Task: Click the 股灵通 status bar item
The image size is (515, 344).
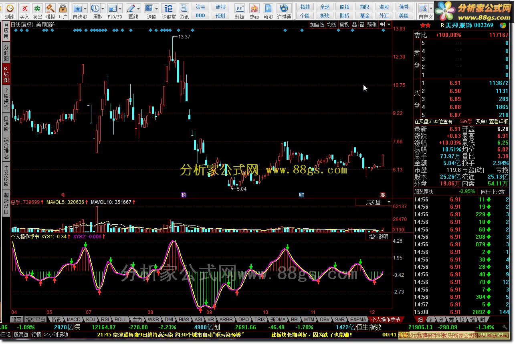Action: pyautogui.click(x=21, y=334)
